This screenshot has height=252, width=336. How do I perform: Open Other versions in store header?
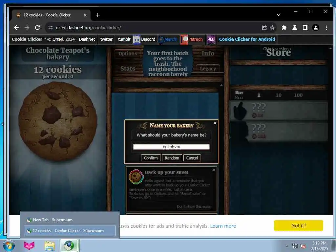(x=277, y=49)
